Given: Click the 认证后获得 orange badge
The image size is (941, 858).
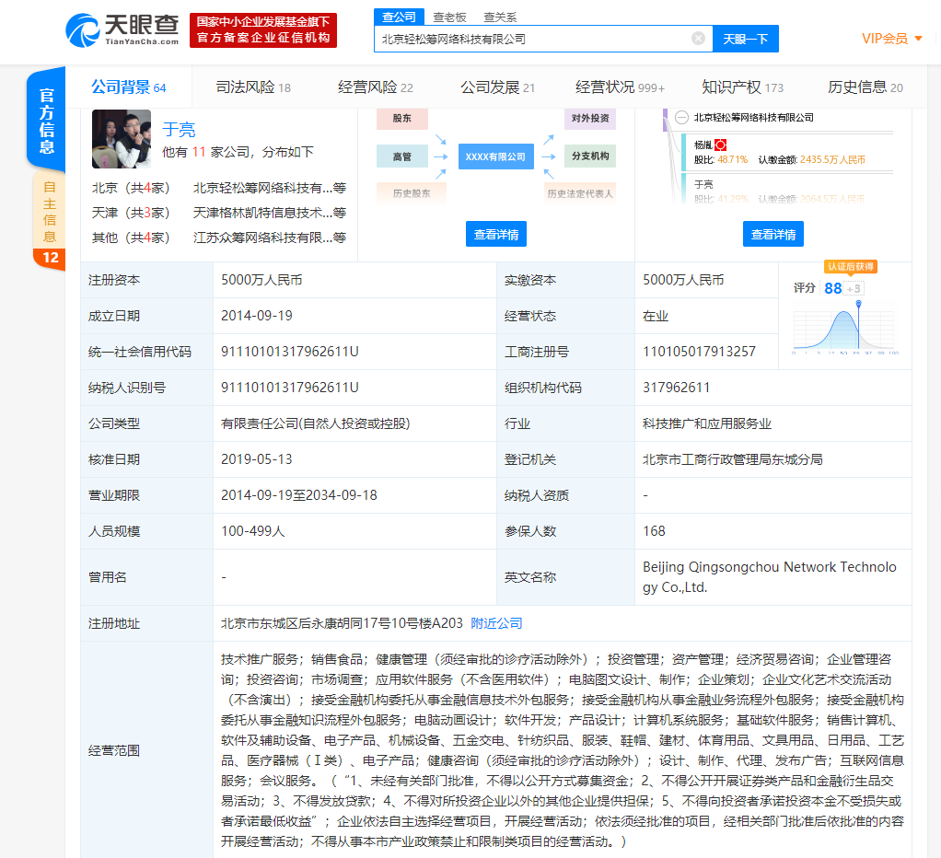Looking at the screenshot, I should pyautogui.click(x=851, y=266).
